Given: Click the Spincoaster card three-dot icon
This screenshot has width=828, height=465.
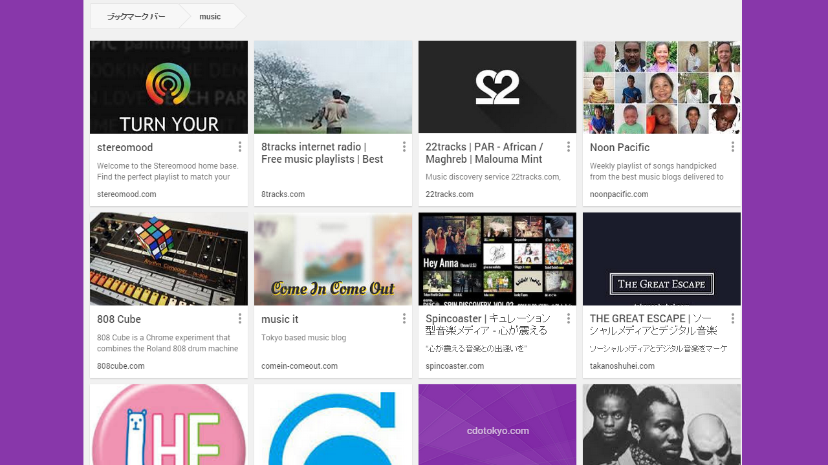Looking at the screenshot, I should (x=568, y=319).
